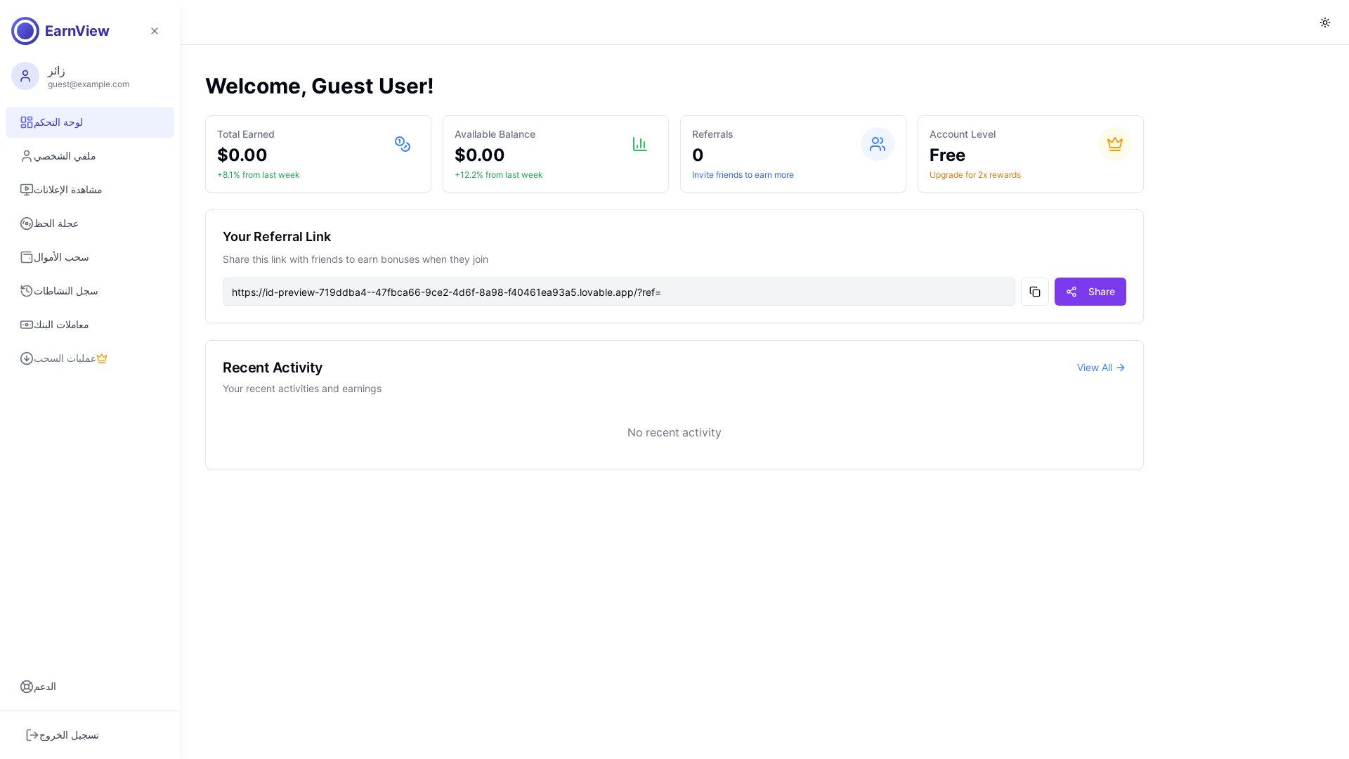
Task: Click تسجيل الخروج to log out
Action: (90, 735)
